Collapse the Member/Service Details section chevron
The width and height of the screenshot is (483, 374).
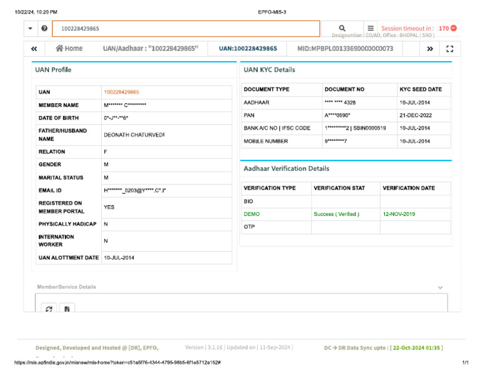[x=440, y=287]
